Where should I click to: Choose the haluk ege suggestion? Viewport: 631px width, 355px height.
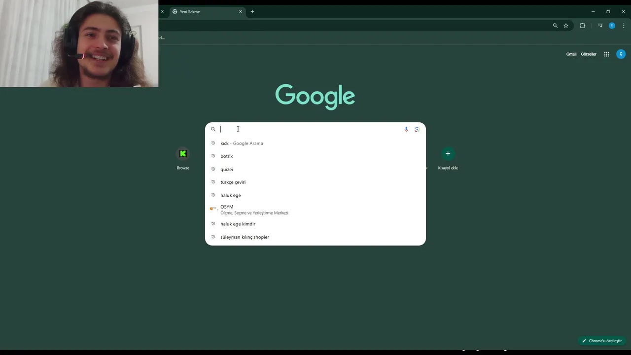coord(315,195)
